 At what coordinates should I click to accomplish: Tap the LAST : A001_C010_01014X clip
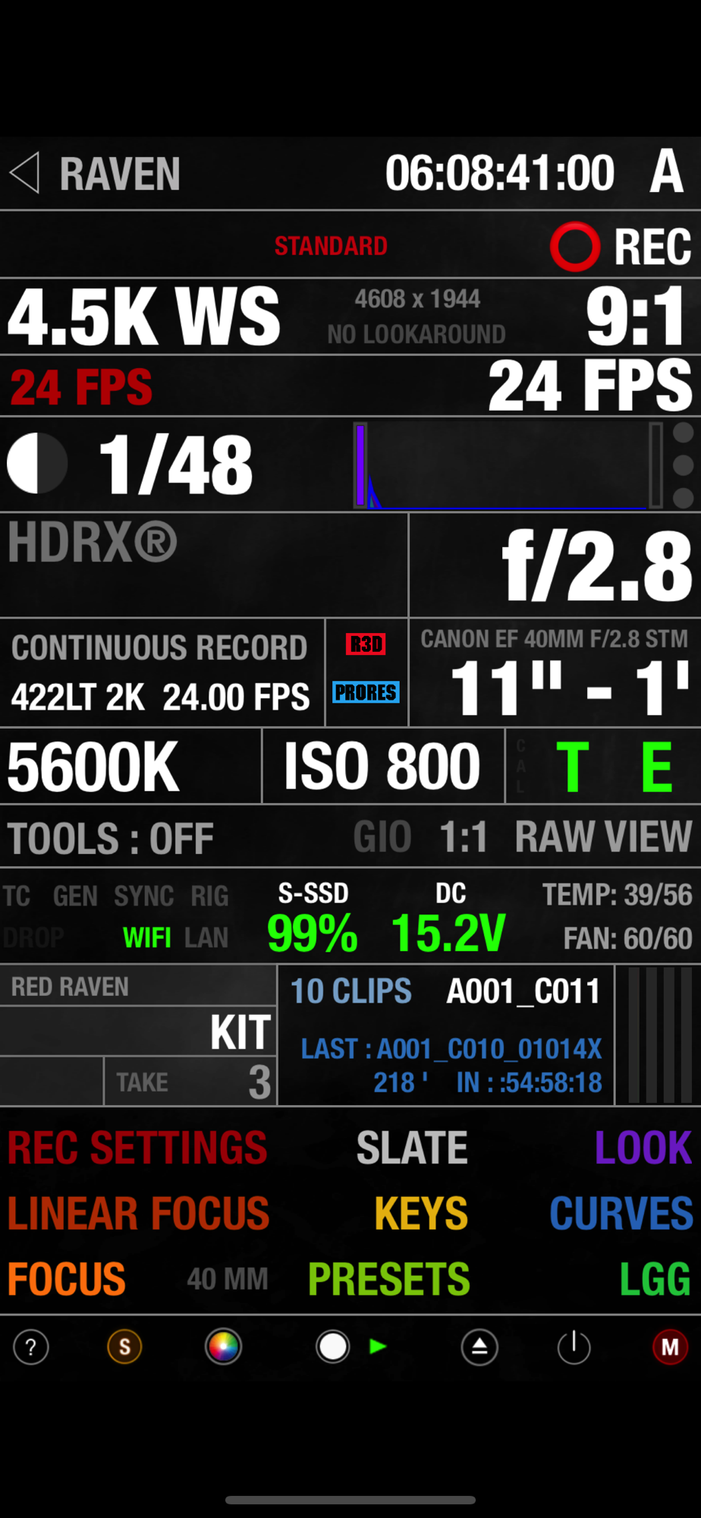[451, 1049]
